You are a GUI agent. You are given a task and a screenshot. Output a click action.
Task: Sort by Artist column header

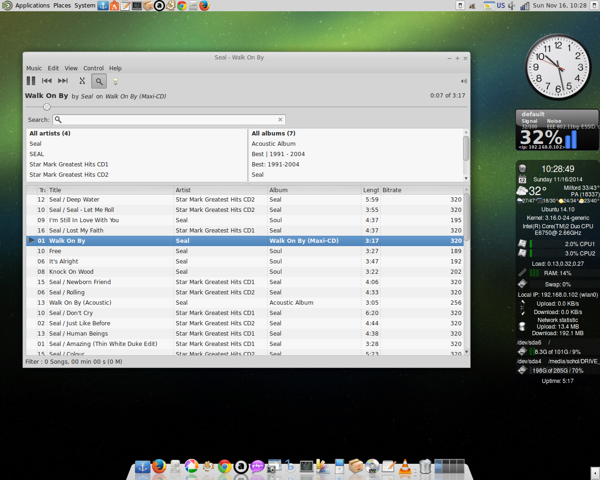pyautogui.click(x=220, y=190)
